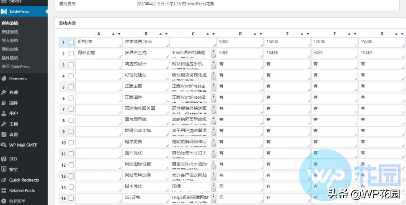The width and height of the screenshot is (406, 205).
Task: Step the scroll arrows of cell 自定义favicon图标
Action: pos(214,162)
